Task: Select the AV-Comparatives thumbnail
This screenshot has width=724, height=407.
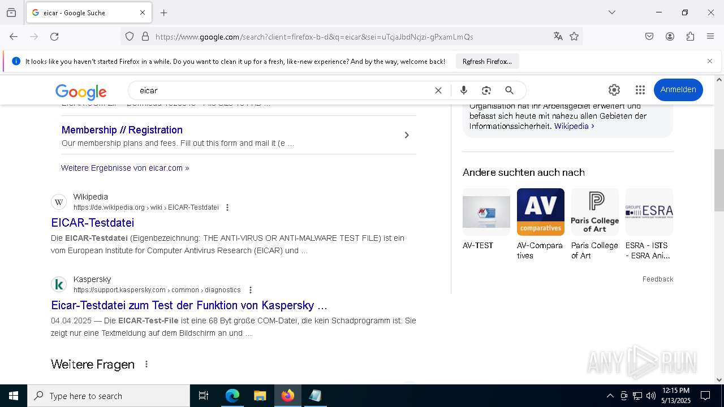Action: (541, 212)
